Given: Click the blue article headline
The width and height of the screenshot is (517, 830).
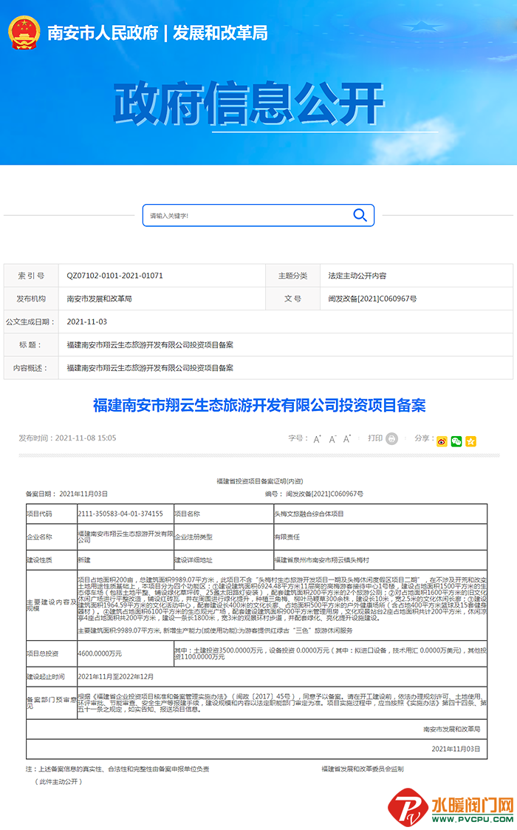Looking at the screenshot, I should click(x=259, y=406).
